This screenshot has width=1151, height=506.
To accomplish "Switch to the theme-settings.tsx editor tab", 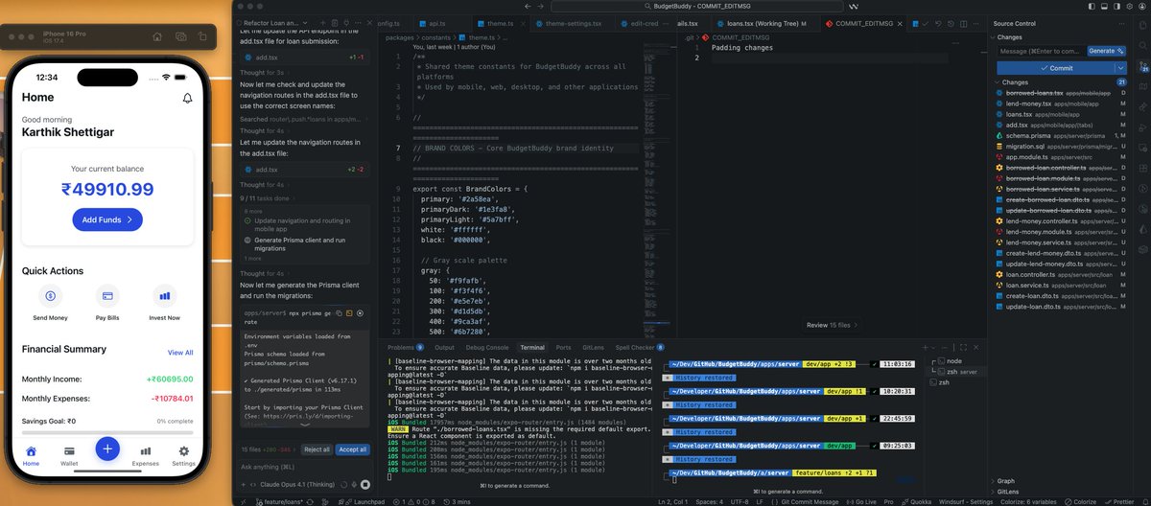I will 574,22.
